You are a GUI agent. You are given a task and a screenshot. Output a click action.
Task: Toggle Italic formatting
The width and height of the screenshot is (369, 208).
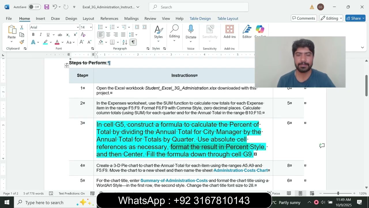41,35
